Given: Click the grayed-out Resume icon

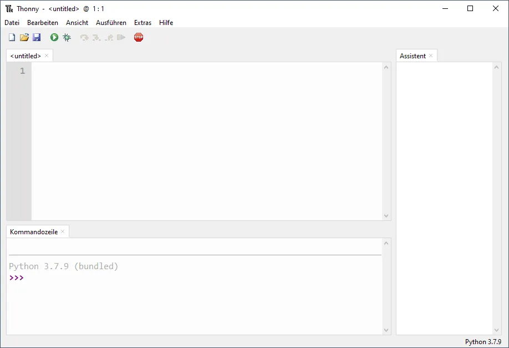Looking at the screenshot, I should (121, 37).
